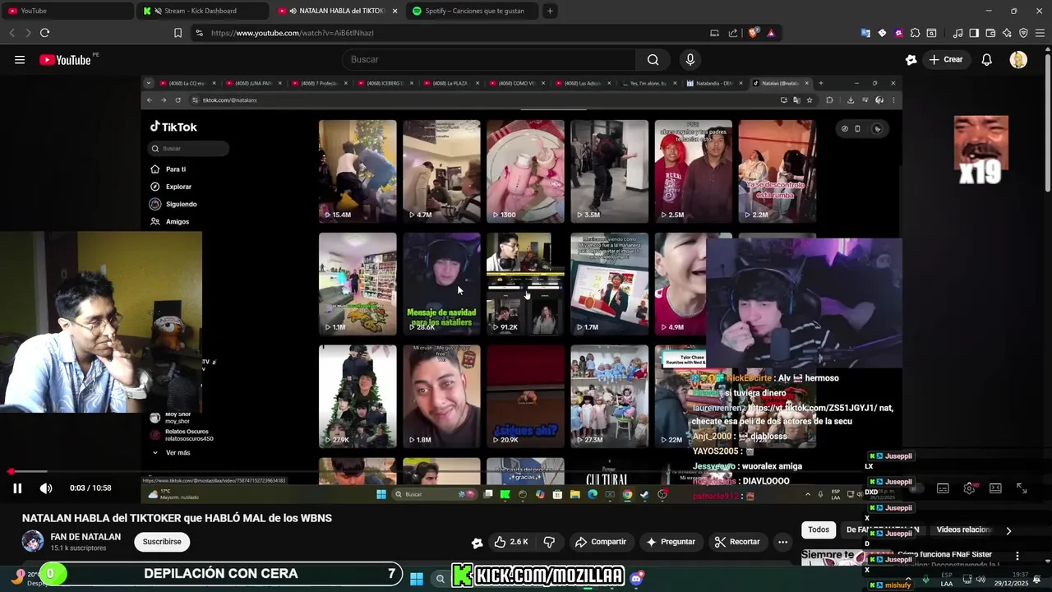Enter fullscreen video mode

(x=1022, y=488)
